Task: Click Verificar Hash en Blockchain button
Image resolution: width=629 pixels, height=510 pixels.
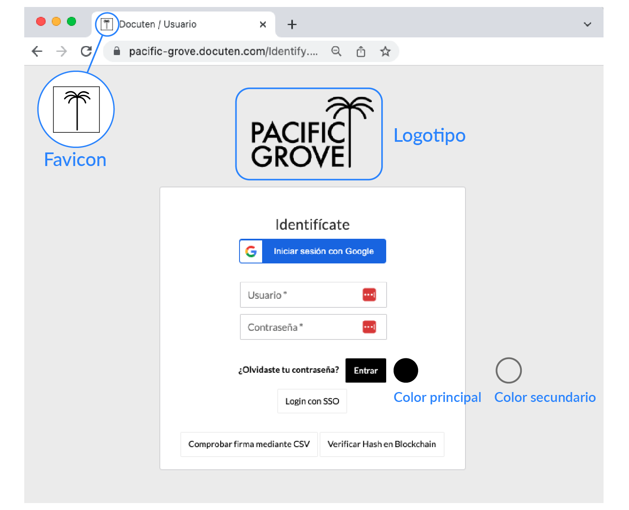Action: pos(382,444)
